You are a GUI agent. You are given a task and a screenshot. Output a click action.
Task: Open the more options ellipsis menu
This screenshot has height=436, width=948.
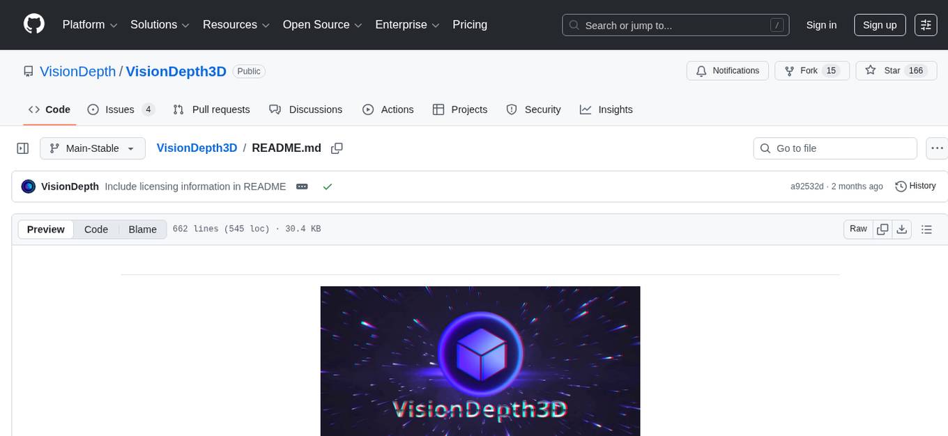tap(937, 148)
